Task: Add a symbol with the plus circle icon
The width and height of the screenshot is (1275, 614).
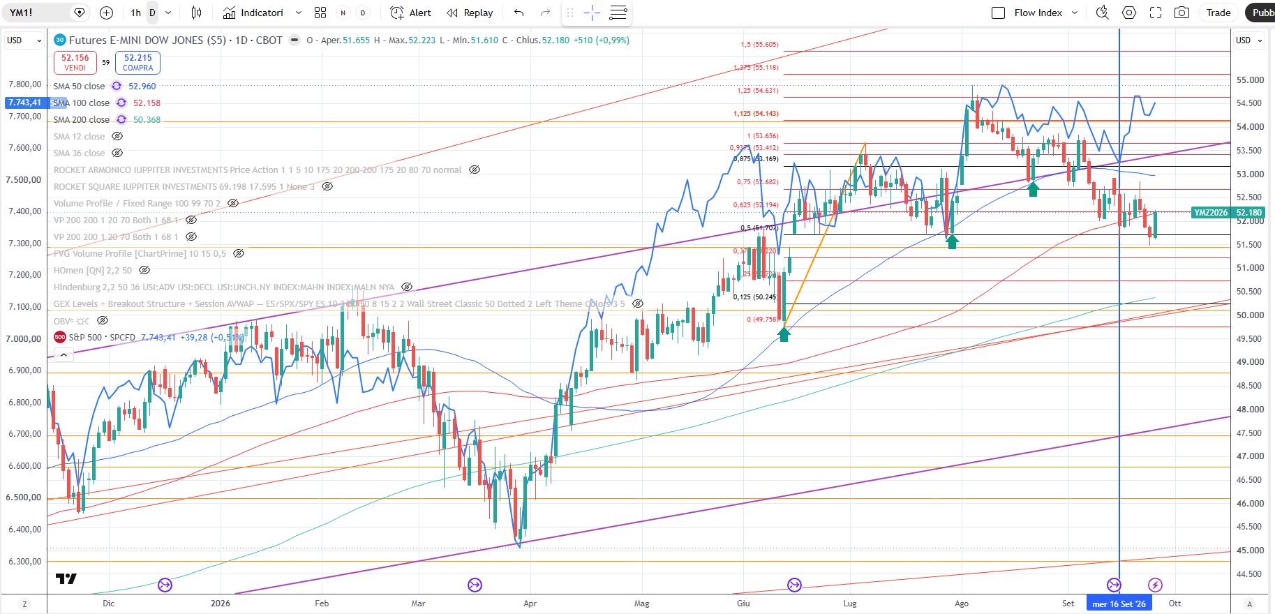Action: (106, 13)
